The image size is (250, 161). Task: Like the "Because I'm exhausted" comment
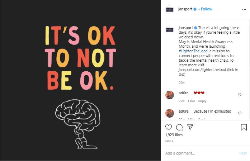pos(240,113)
